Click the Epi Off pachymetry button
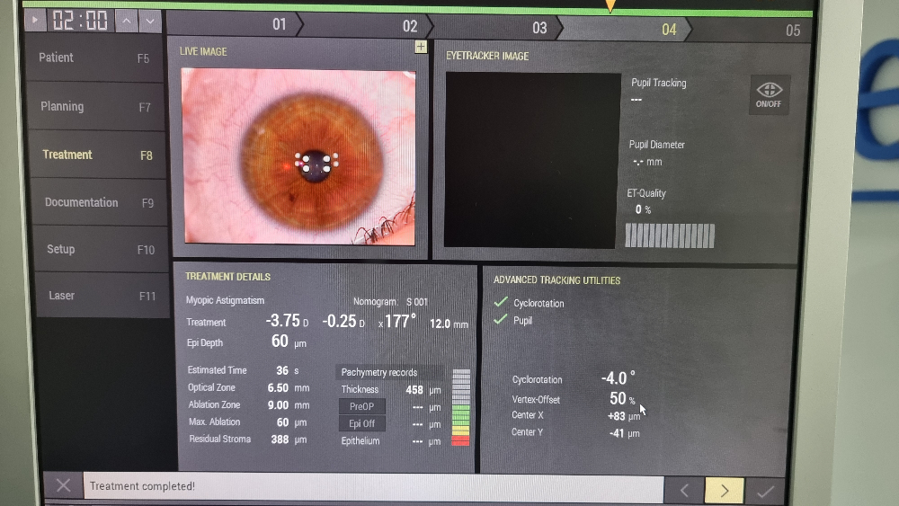899x506 pixels. click(x=361, y=423)
